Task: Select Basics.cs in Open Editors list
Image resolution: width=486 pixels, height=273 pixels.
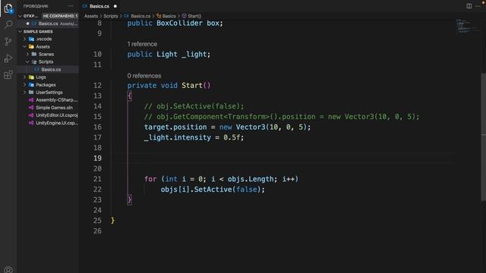Action: coord(48,24)
